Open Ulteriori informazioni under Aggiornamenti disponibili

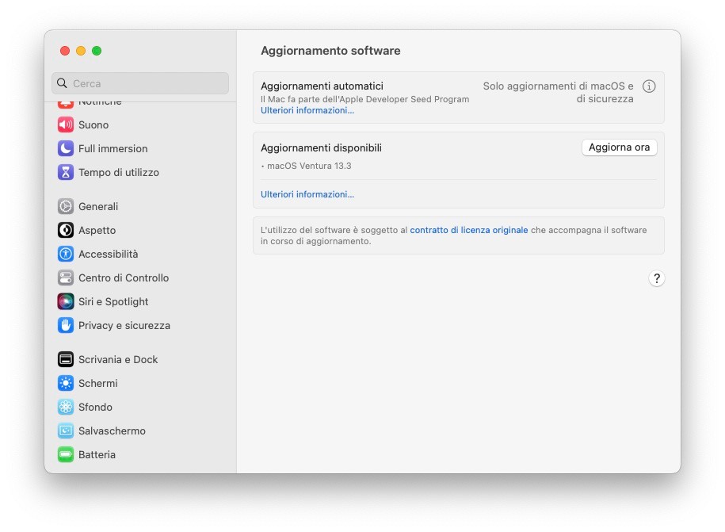click(x=307, y=194)
